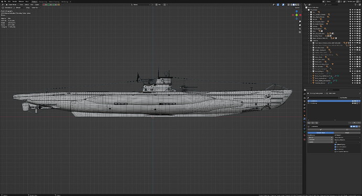Switch to the Layout workspace tab
Viewport: 362px width, 196px height.
35,2
